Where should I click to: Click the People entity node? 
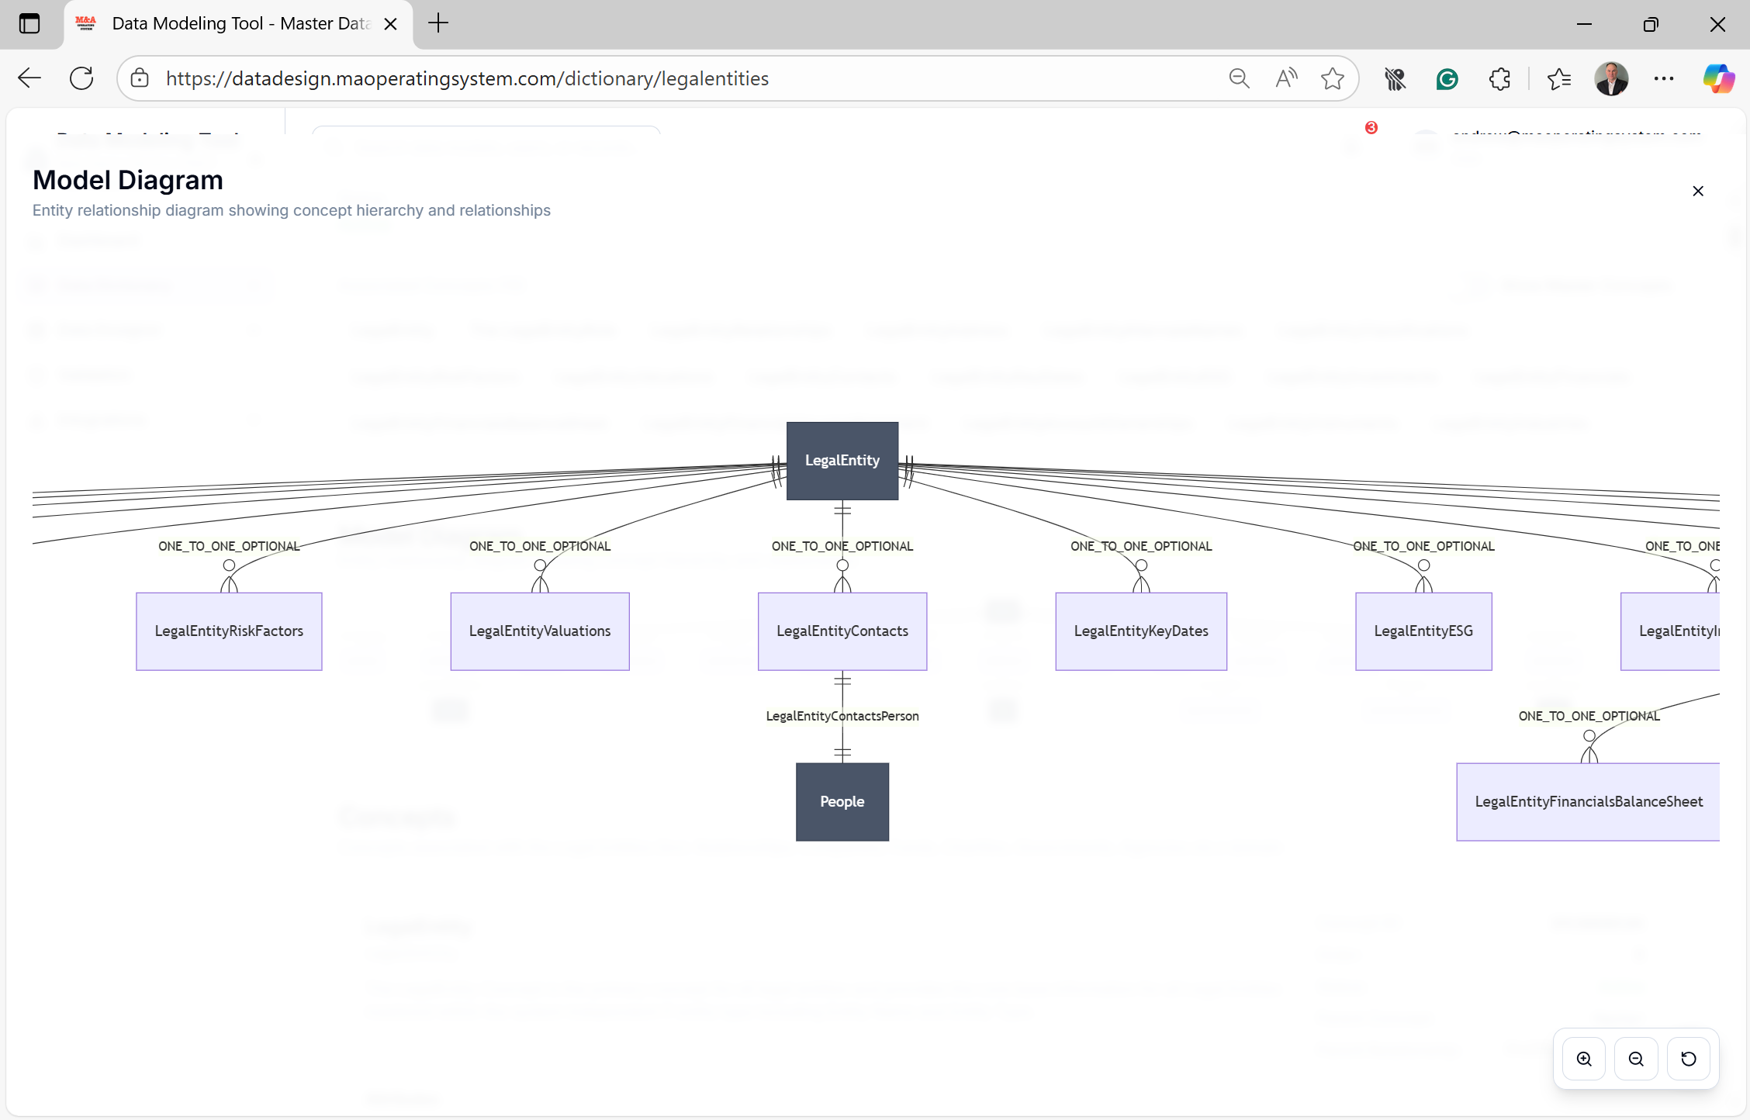[842, 801]
